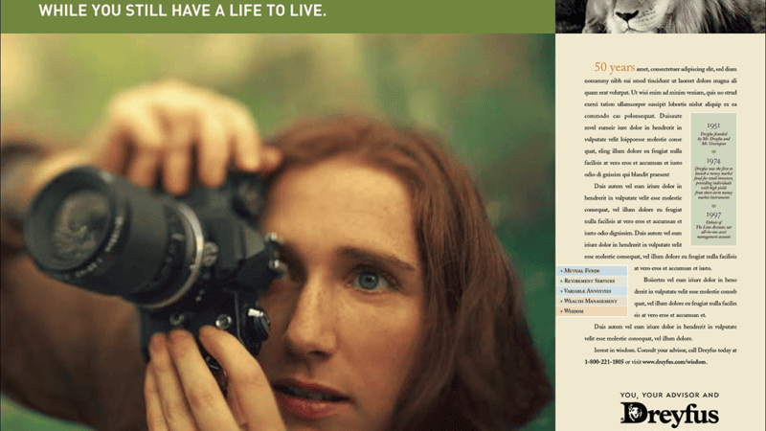Select the 1997 timeline entry
The image size is (766, 431).
713,225
